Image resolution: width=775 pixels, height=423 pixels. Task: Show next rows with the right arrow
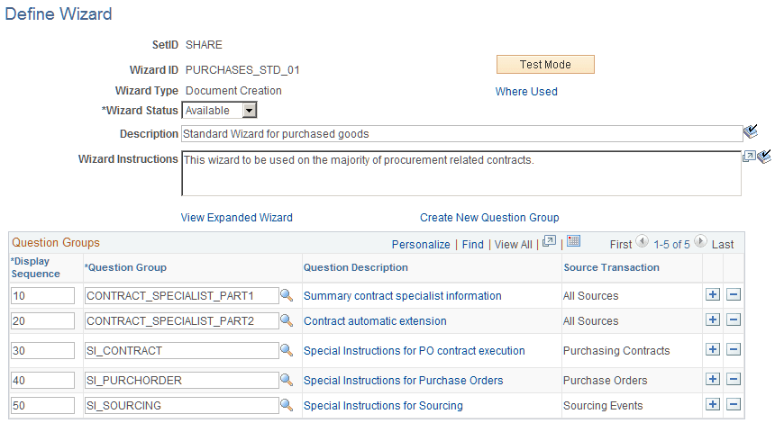(700, 241)
